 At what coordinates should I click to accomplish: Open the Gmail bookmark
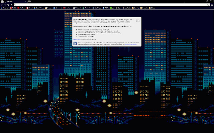(29, 8)
